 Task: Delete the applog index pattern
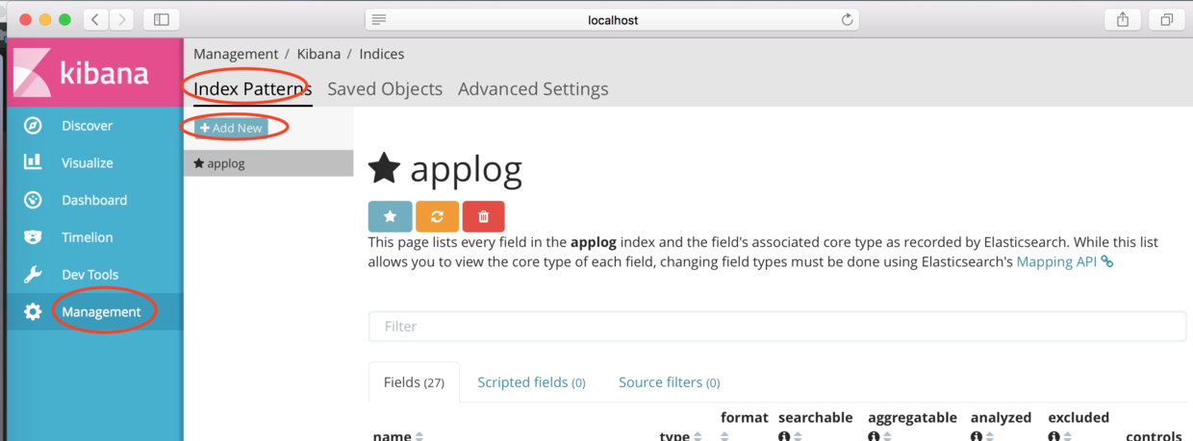[483, 216]
